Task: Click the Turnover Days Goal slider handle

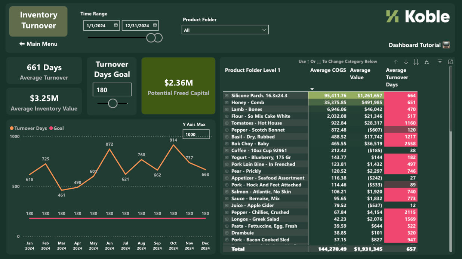Action: pos(113,104)
